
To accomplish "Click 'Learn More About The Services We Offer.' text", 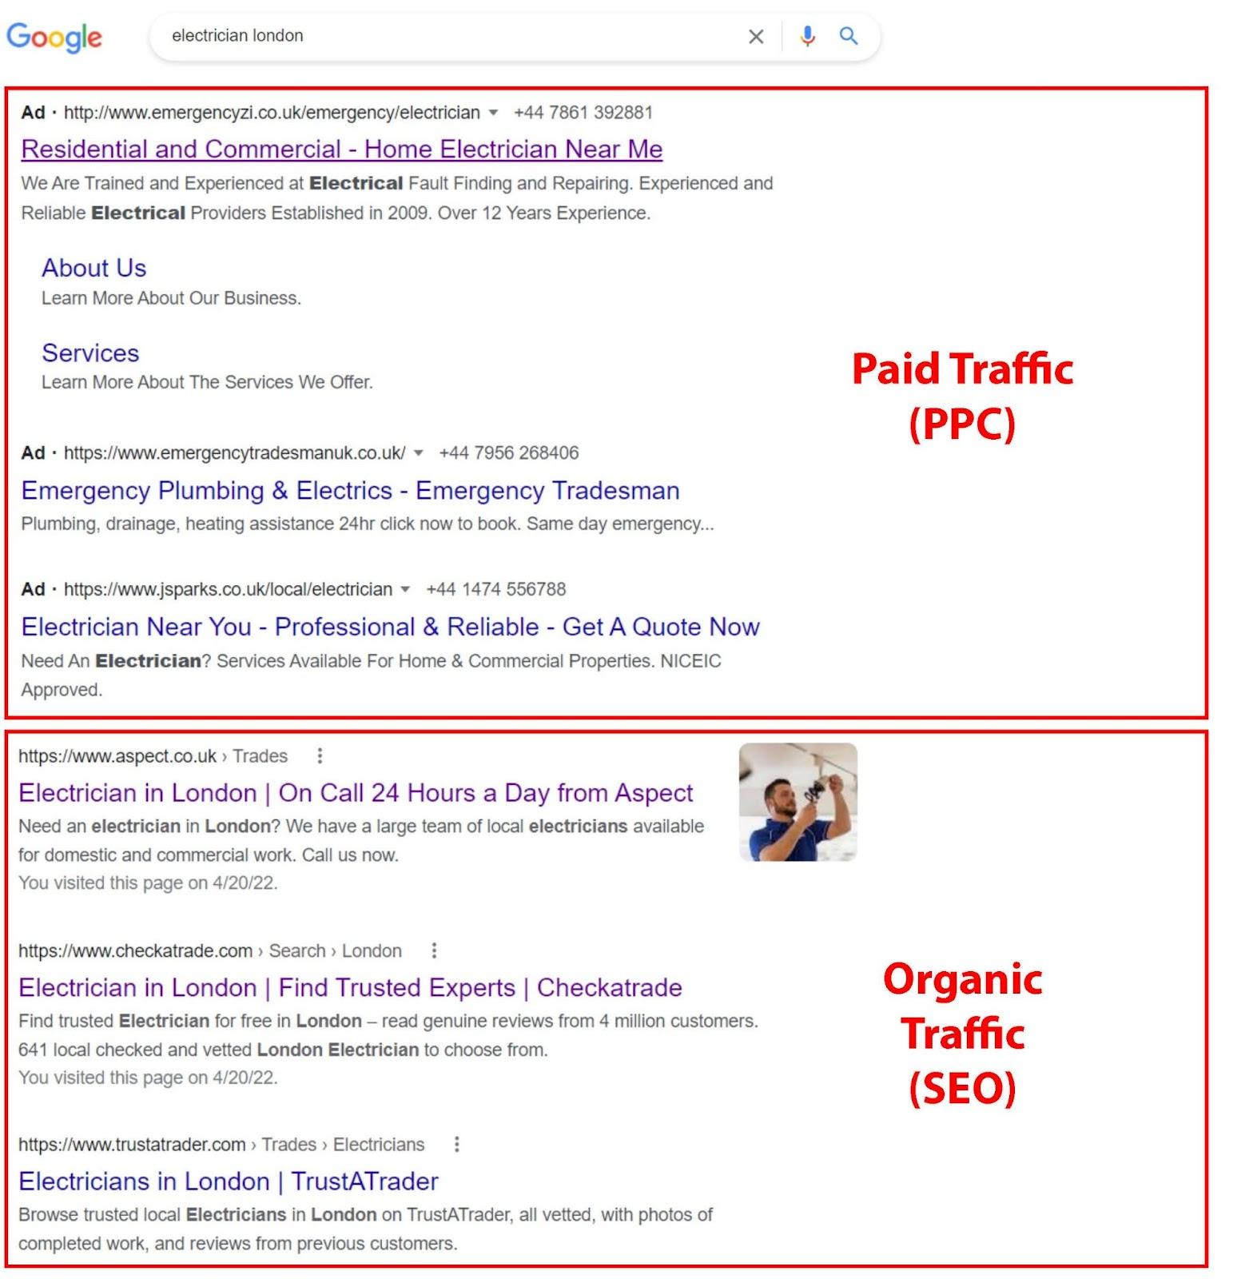I will tap(207, 382).
